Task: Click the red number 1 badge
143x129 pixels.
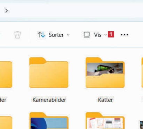Action: tap(111, 34)
